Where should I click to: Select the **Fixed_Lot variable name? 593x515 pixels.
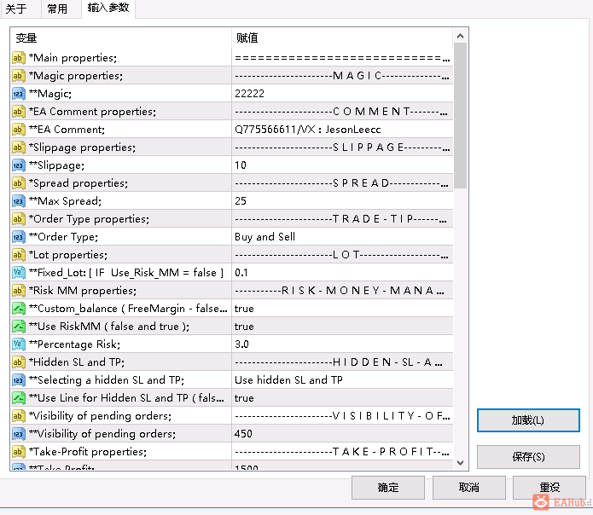tap(126, 273)
